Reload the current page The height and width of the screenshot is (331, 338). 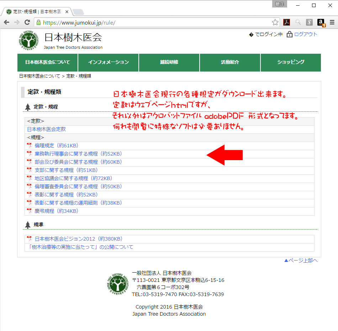pos(27,22)
